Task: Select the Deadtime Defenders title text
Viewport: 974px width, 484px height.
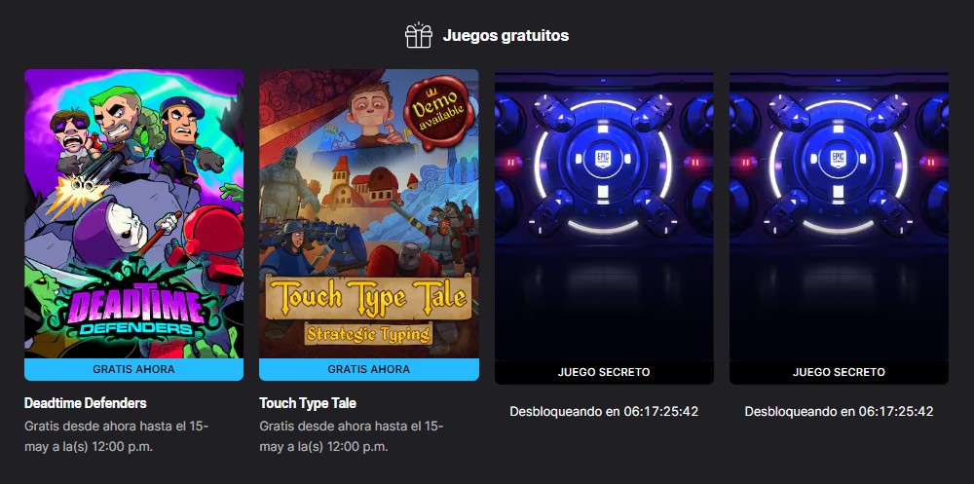Action: pos(85,403)
